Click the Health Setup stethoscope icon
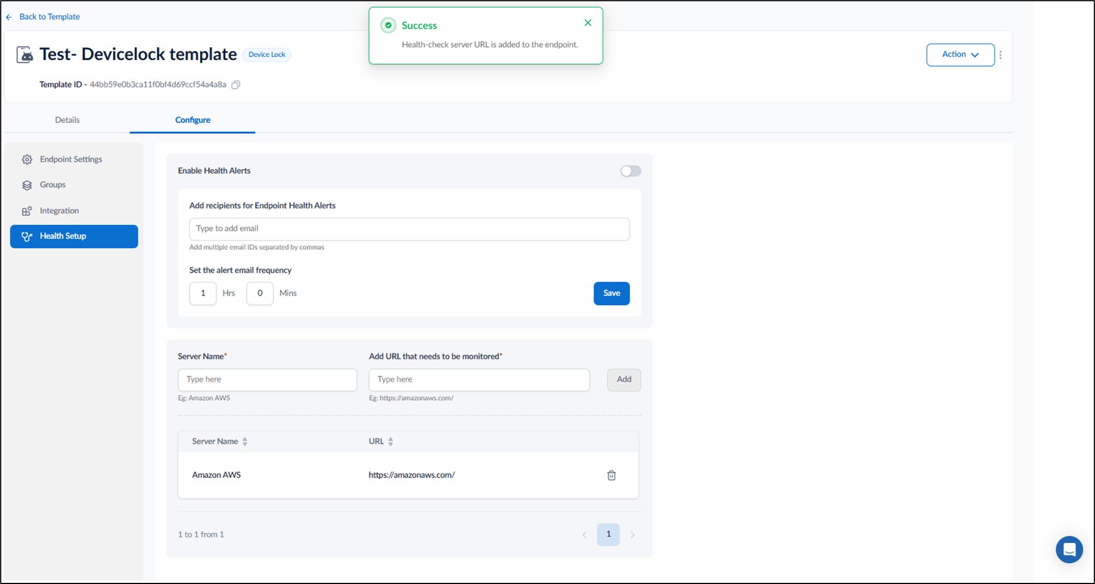 (27, 237)
